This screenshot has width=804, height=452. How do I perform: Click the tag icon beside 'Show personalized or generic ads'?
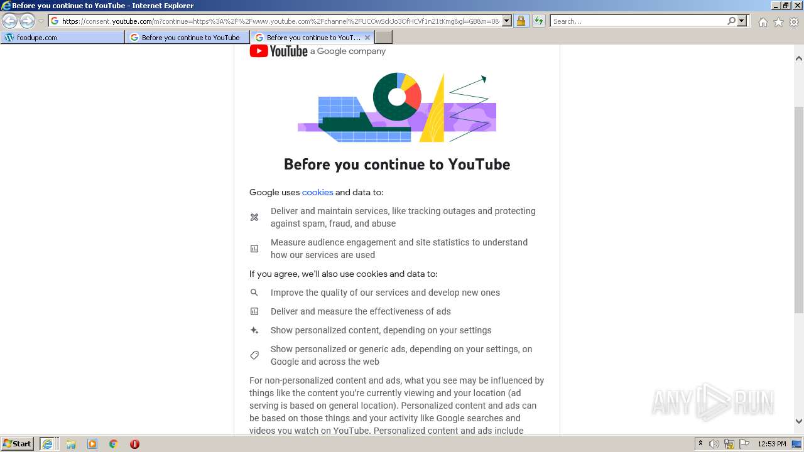click(x=254, y=355)
